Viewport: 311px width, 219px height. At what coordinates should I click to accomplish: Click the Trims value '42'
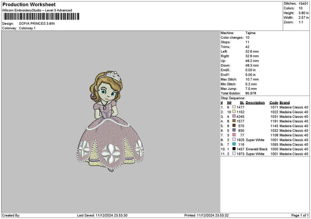click(247, 47)
